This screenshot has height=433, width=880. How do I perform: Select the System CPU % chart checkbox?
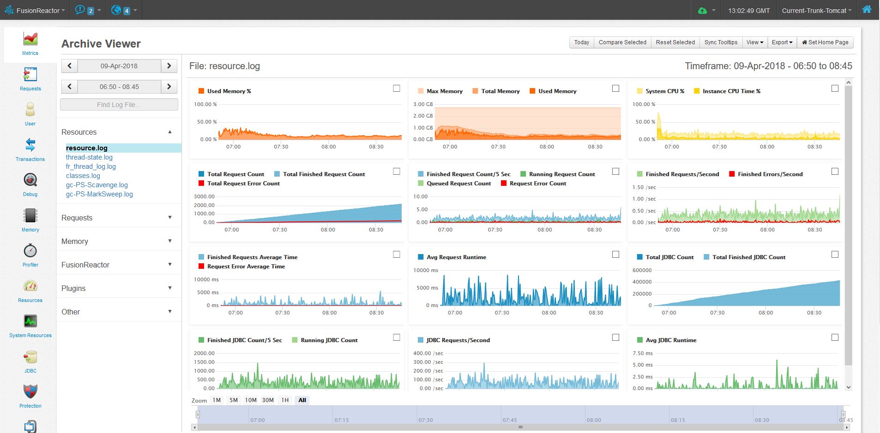pyautogui.click(x=835, y=88)
